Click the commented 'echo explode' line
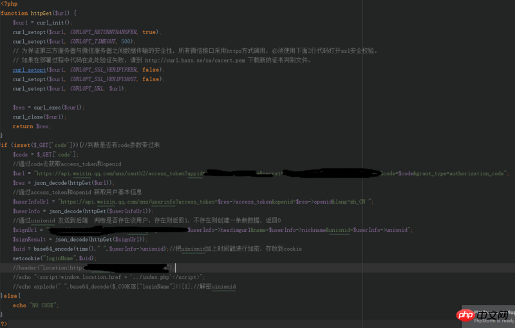Image resolution: width=515 pixels, height=328 pixels. (124, 287)
